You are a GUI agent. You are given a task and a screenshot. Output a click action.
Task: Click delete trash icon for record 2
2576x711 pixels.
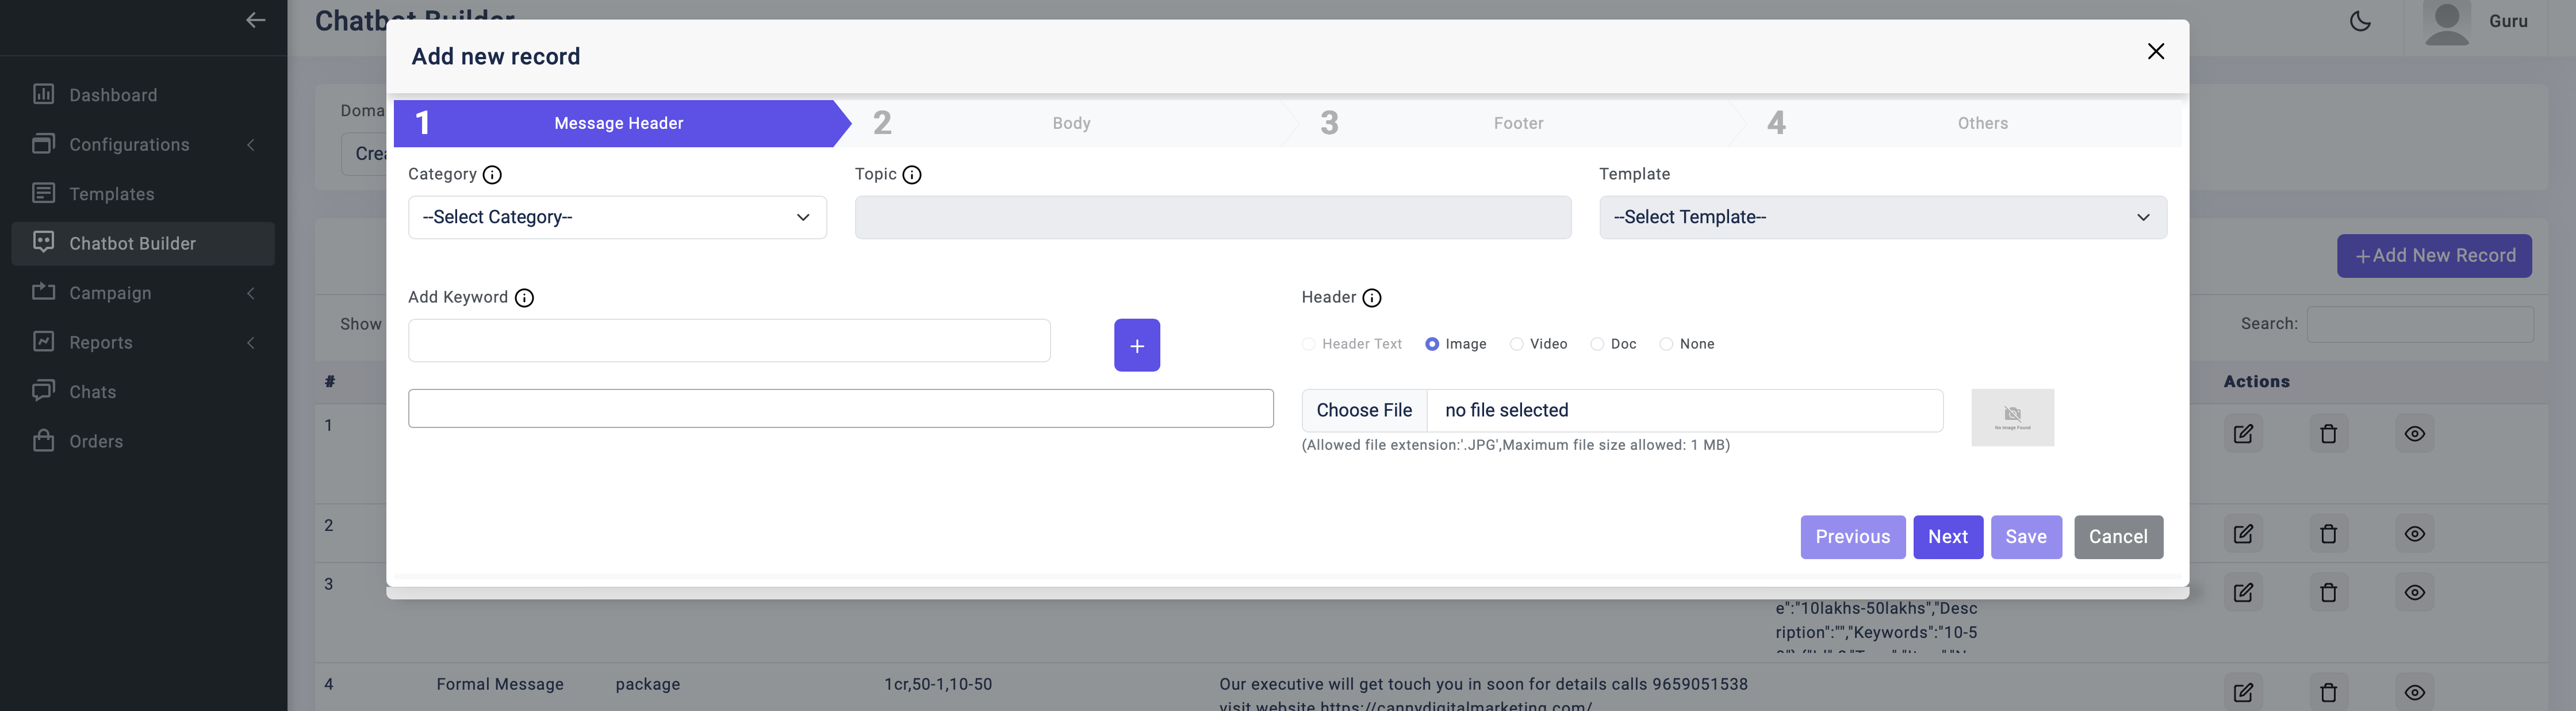[x=2328, y=533]
